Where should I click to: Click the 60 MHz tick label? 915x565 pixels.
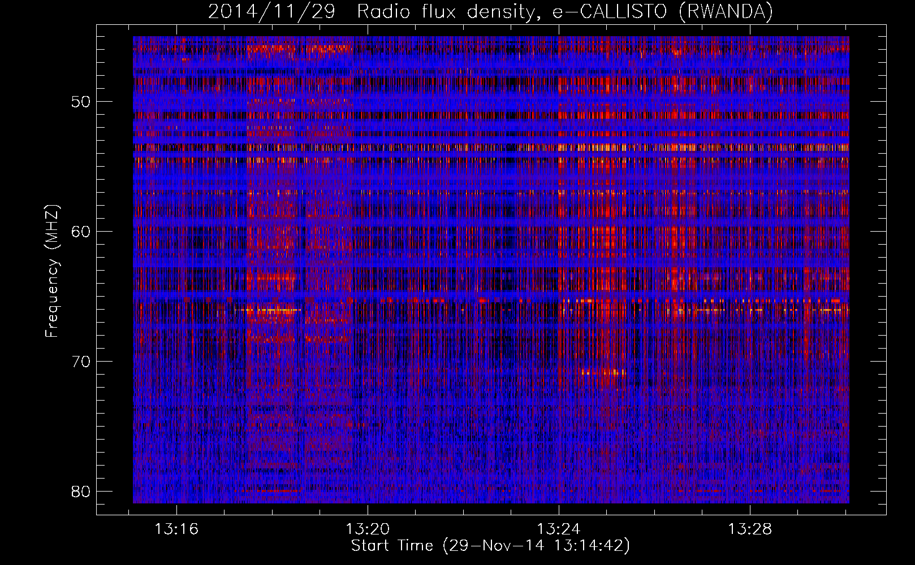point(81,232)
